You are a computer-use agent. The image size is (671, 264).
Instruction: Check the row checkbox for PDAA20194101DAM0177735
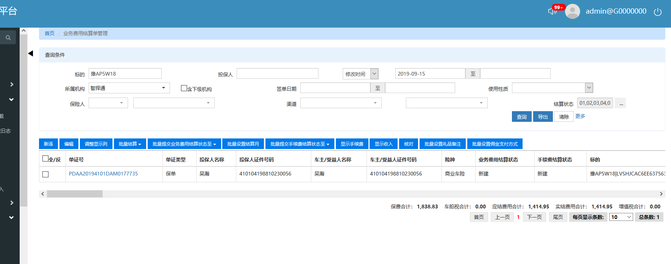(x=45, y=174)
